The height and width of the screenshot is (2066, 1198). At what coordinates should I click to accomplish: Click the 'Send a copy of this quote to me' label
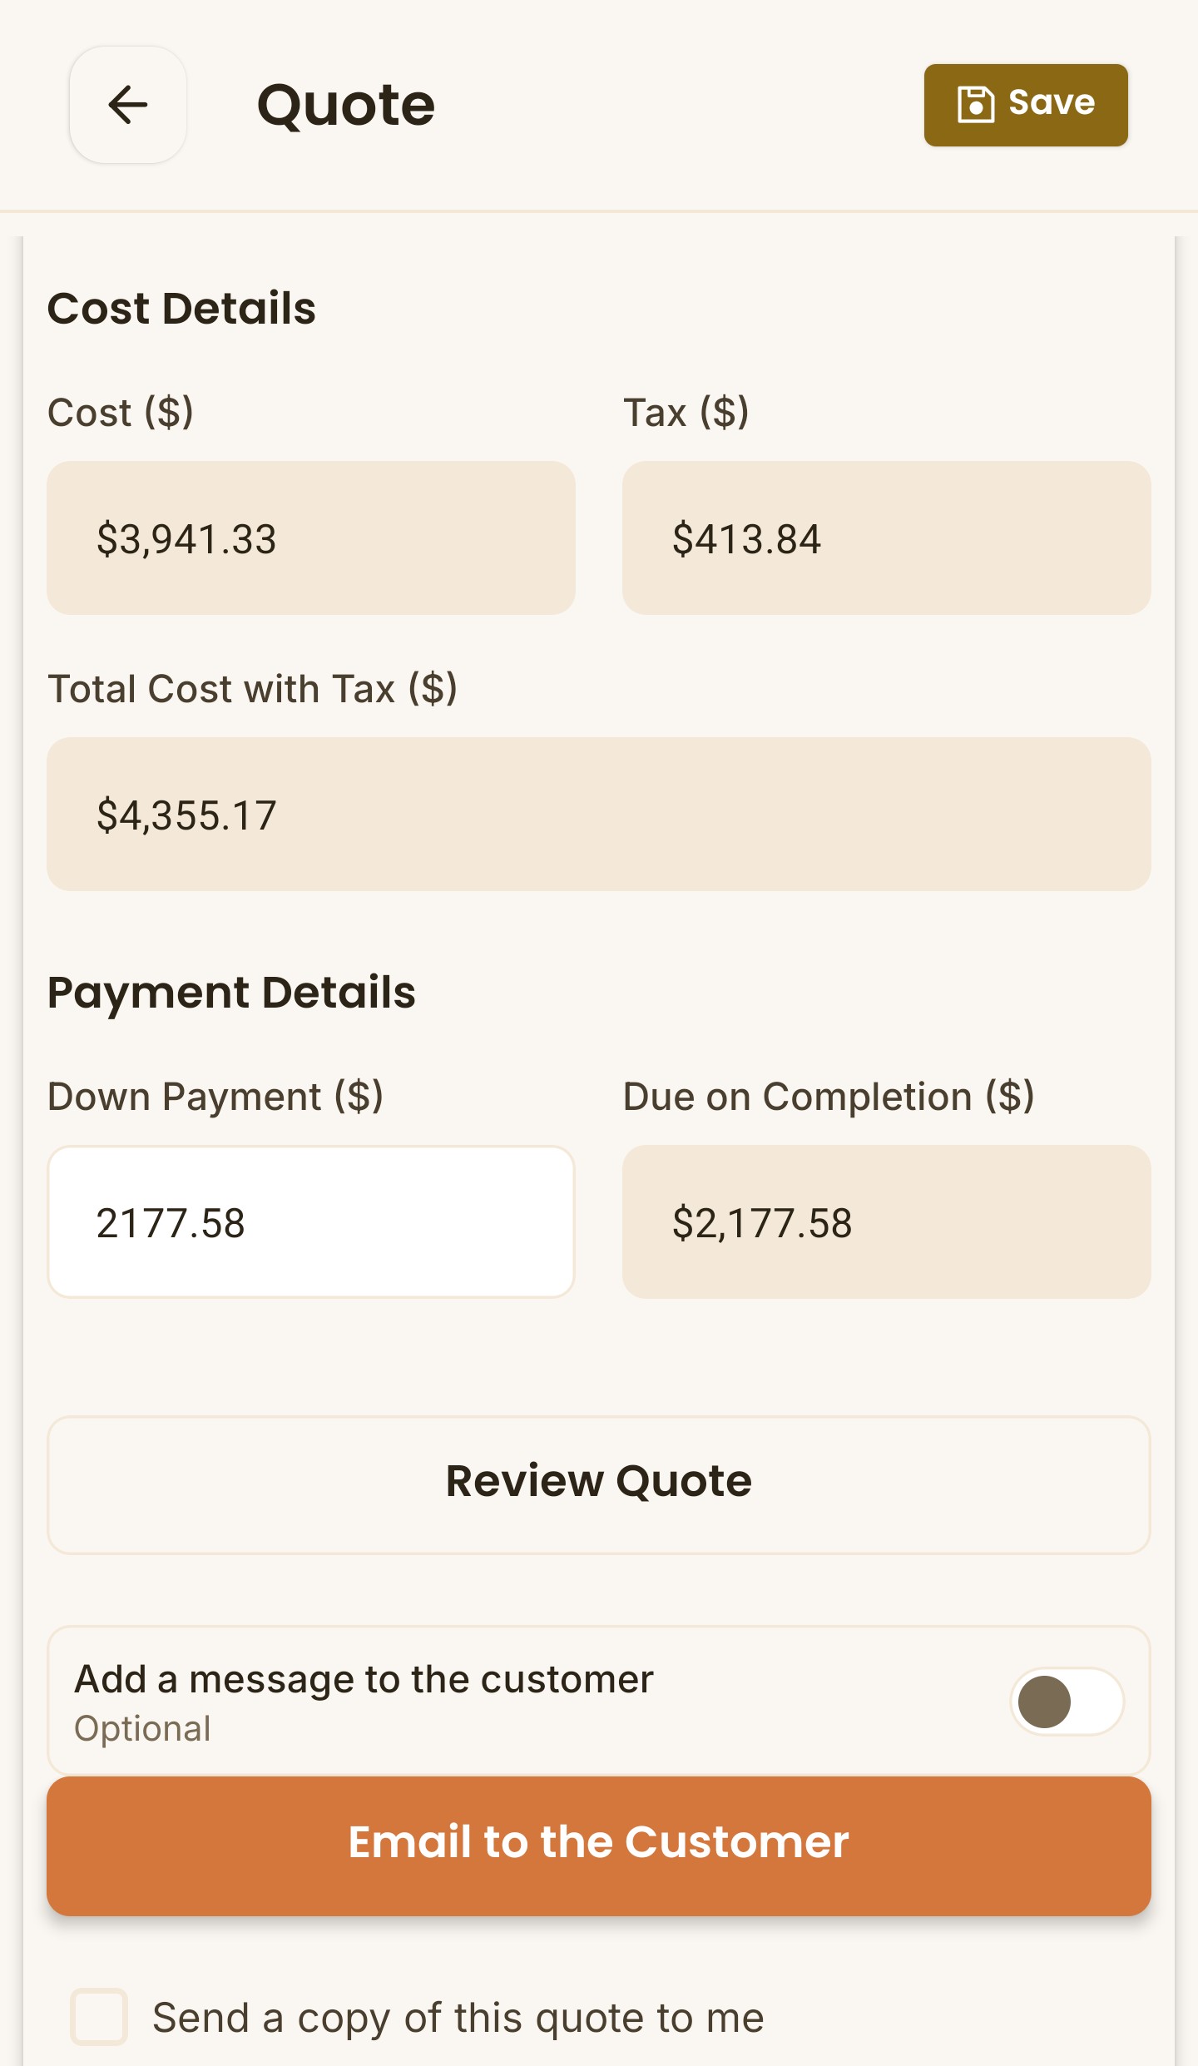click(x=458, y=2018)
